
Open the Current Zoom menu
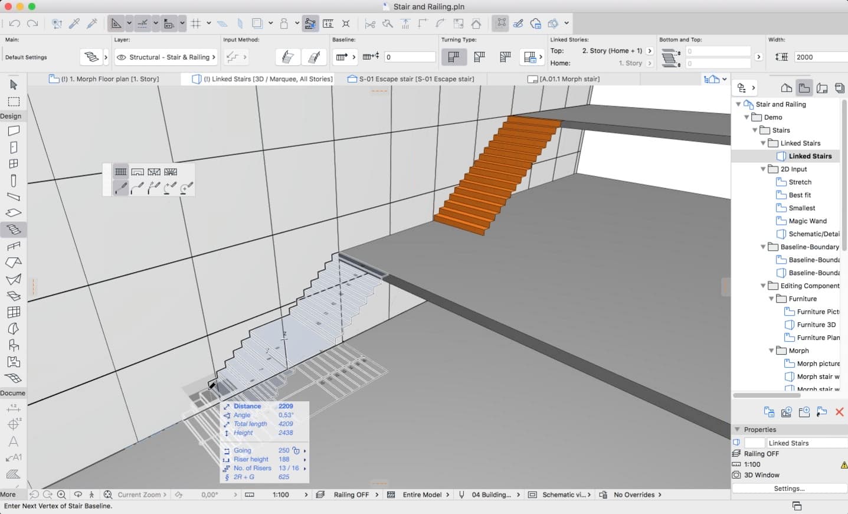point(142,495)
